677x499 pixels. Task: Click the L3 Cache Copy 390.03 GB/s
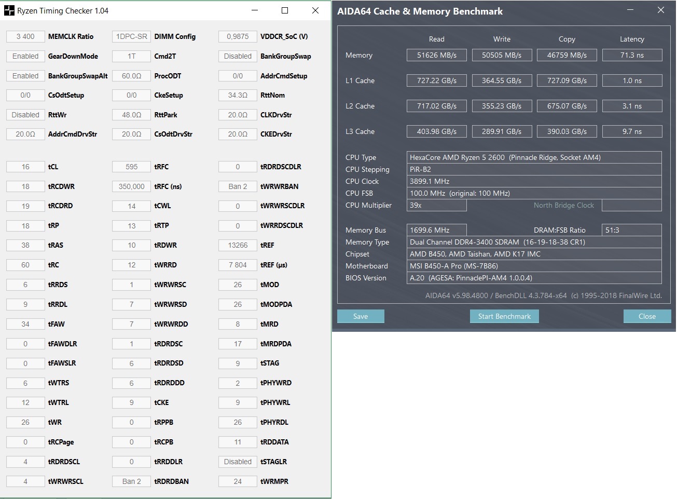567,131
